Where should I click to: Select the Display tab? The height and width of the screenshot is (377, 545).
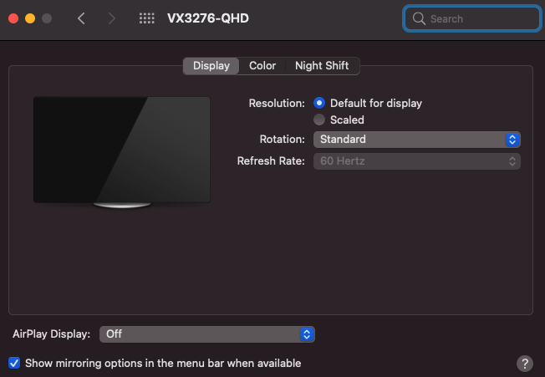(211, 66)
